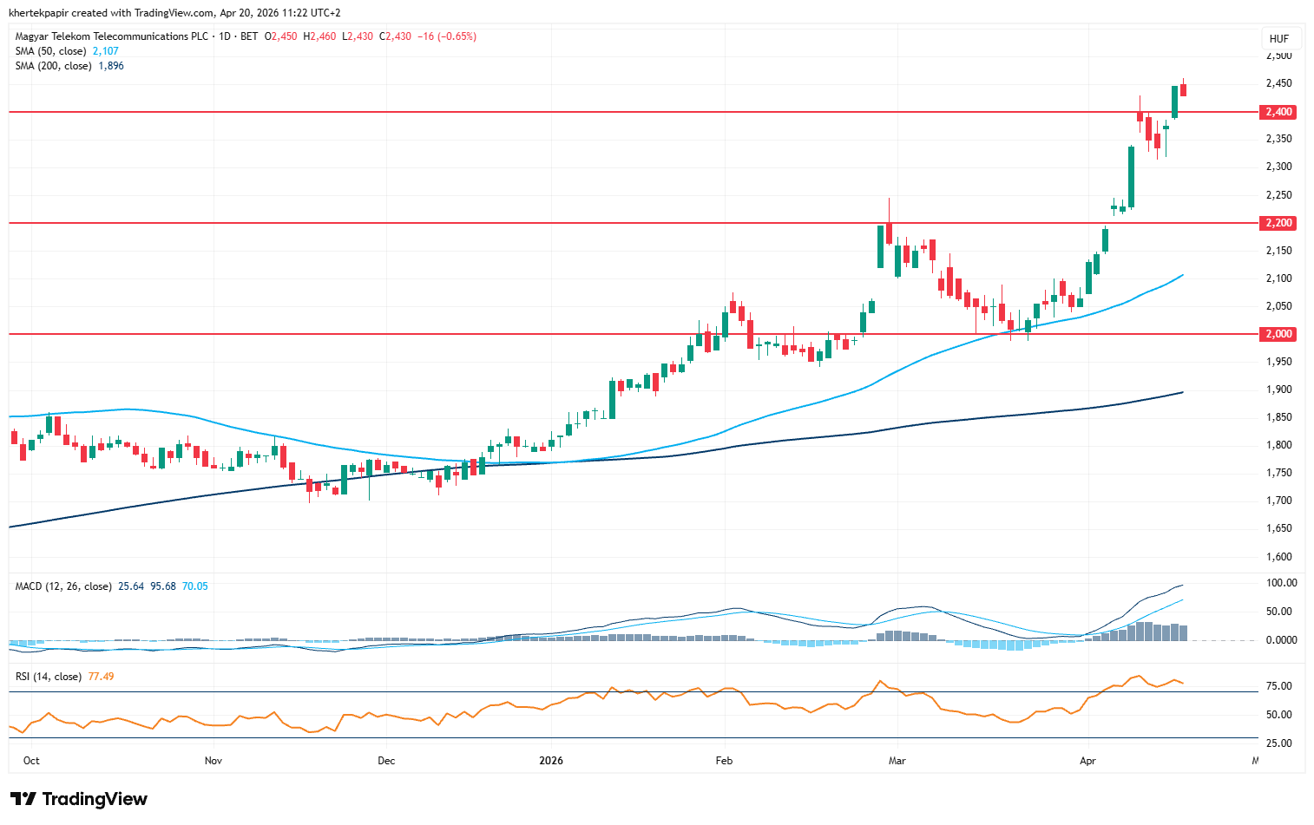Click the RSI (14, close) indicator label
The height and width of the screenshot is (825, 1314).
tap(49, 677)
